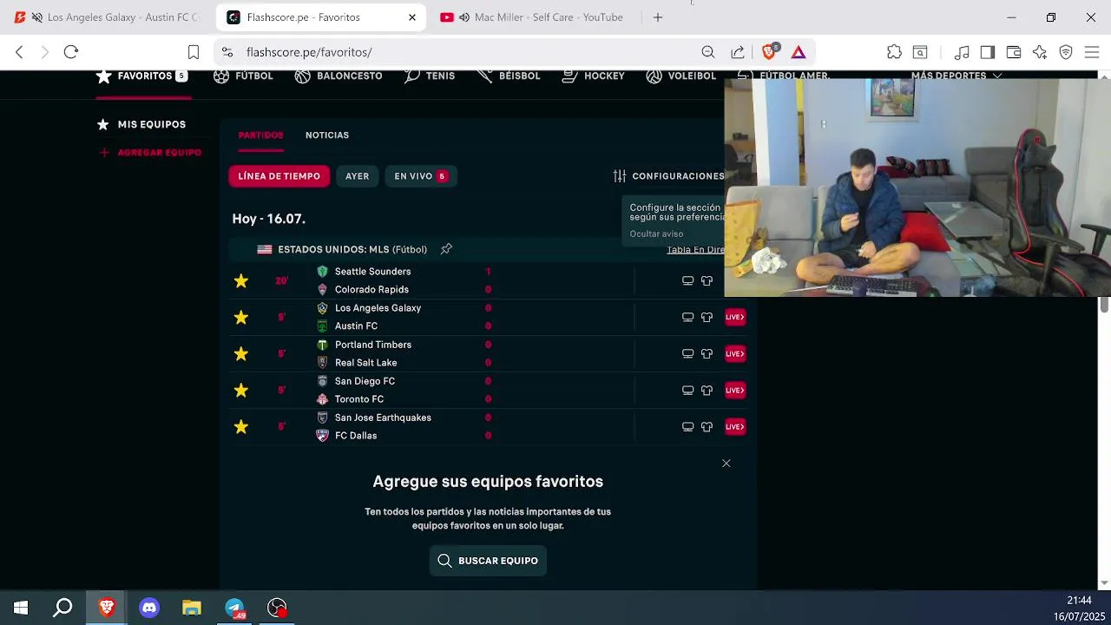
Task: Open Brave playlist music note icon
Action: [x=962, y=52]
